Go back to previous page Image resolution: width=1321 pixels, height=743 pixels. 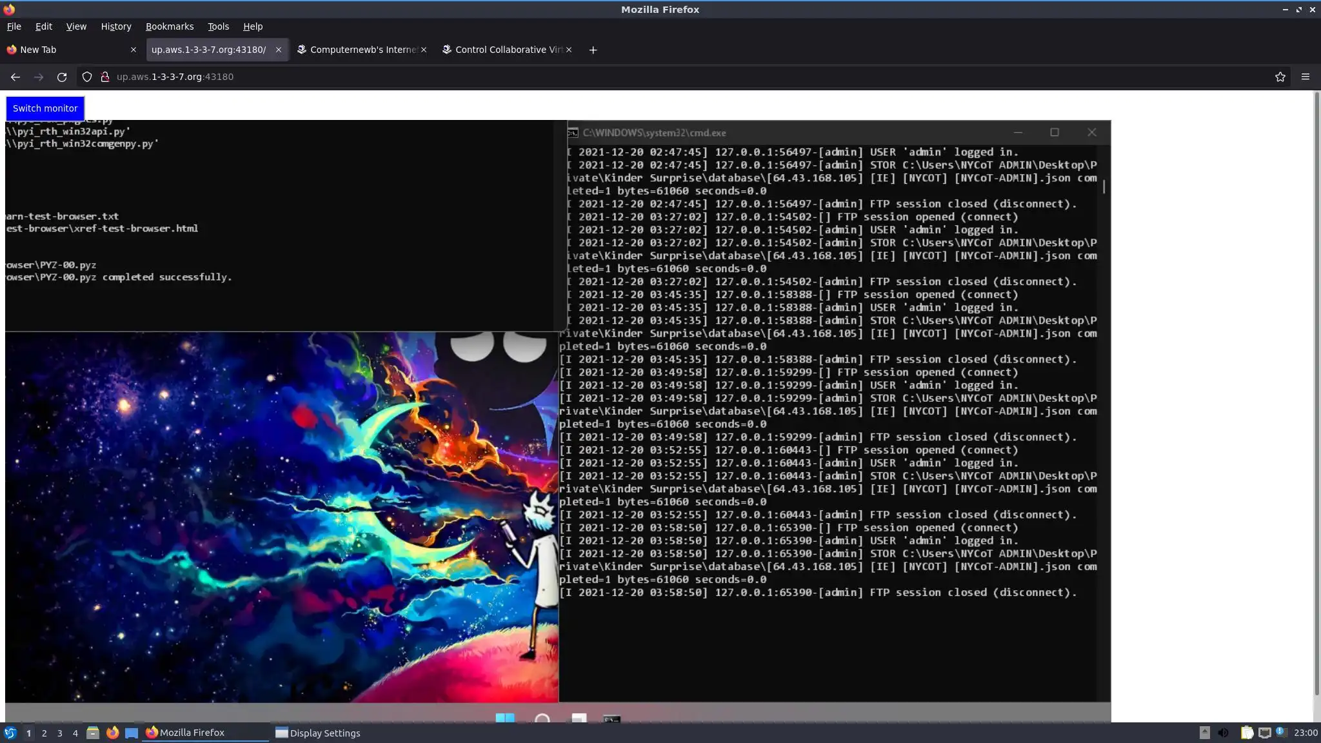click(x=15, y=77)
